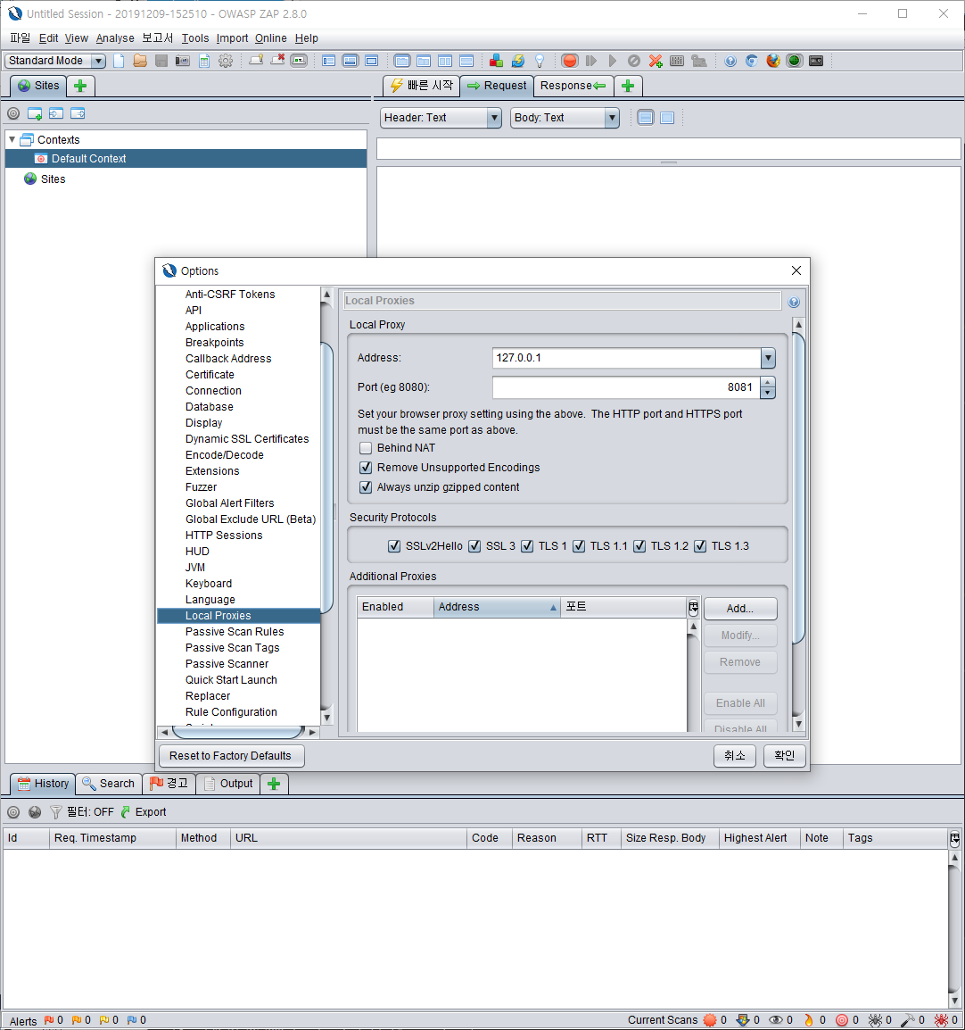The width and height of the screenshot is (965, 1030).
Task: Click the New Context icon in Sites panel
Action: (x=35, y=113)
